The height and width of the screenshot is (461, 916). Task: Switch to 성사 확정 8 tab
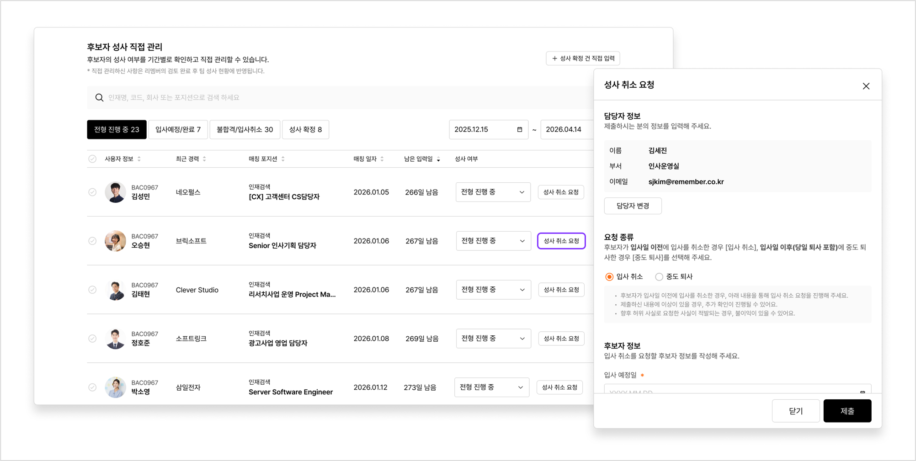click(305, 129)
